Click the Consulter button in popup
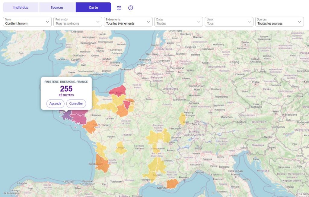Viewport: 309px width, 197px height. point(76,104)
